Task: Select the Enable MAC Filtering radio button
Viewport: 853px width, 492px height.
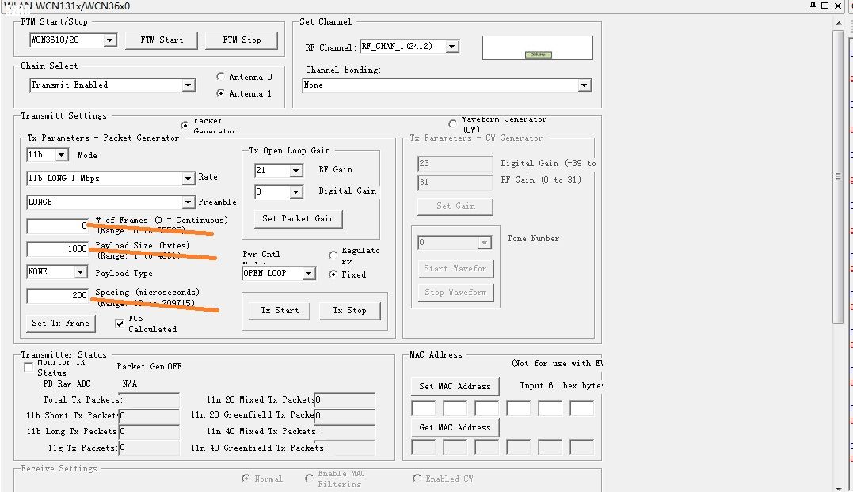Action: [x=309, y=479]
